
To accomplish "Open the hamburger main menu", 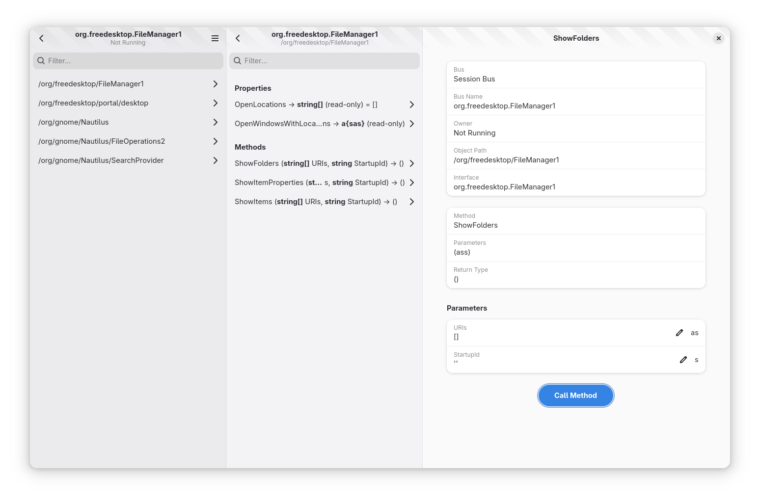I will point(215,38).
